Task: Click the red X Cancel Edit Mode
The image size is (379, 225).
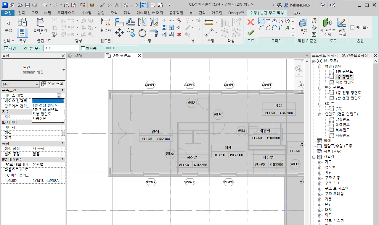Action: [x=250, y=22]
